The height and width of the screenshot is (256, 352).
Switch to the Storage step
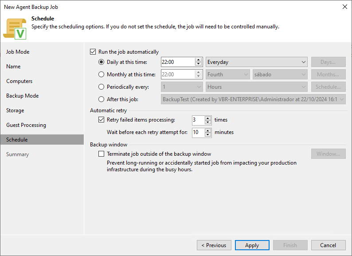[x=15, y=110]
